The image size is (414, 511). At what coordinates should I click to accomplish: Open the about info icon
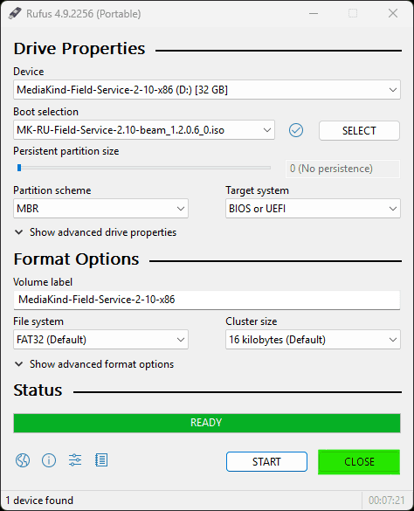(49, 460)
